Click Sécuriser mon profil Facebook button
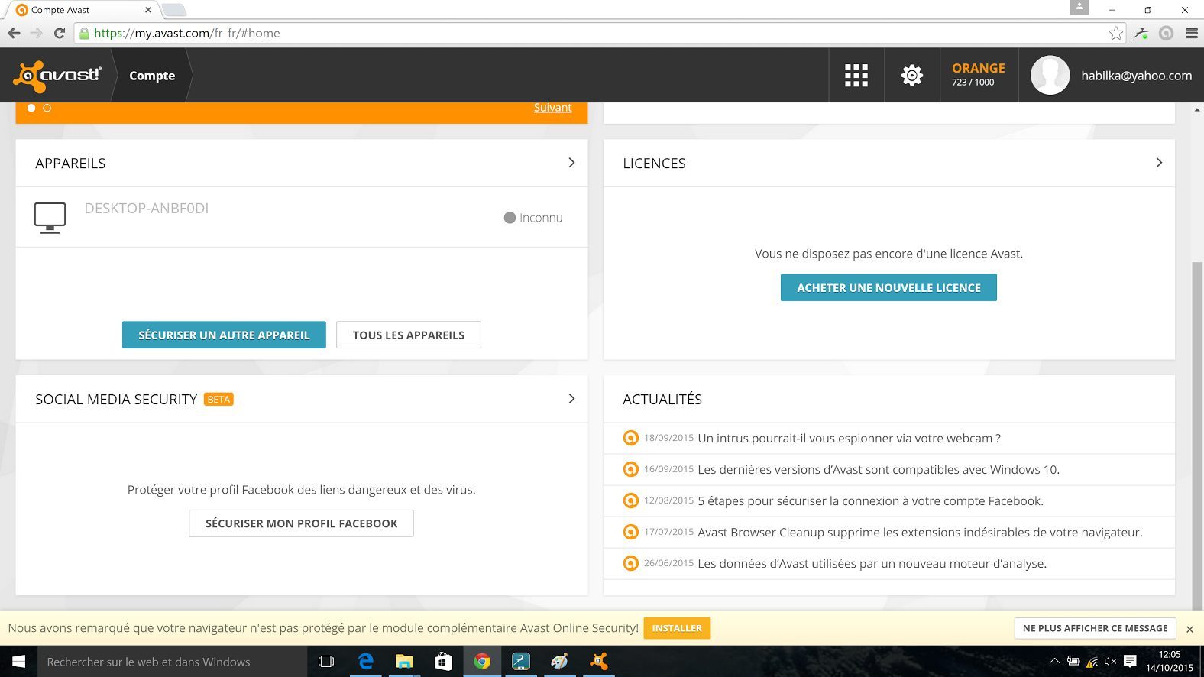The width and height of the screenshot is (1204, 677). click(301, 523)
